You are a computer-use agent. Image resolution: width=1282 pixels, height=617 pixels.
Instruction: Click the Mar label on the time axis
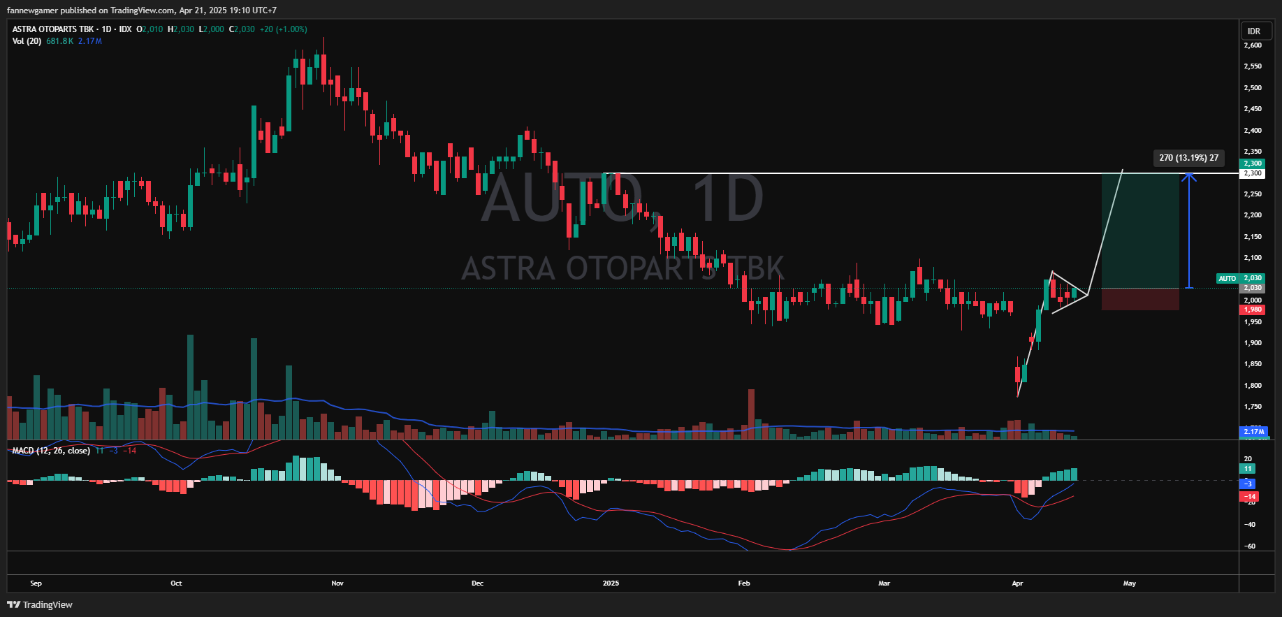pyautogui.click(x=884, y=583)
